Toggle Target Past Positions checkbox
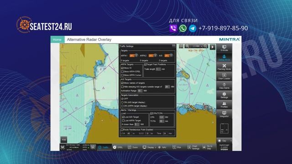This screenshot has width=292, height=164. (145, 65)
